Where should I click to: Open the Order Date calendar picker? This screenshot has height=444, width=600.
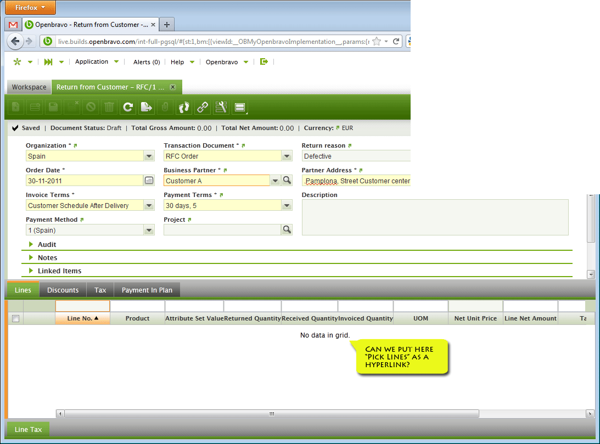pos(149,181)
